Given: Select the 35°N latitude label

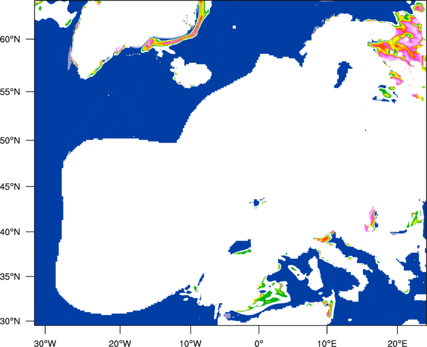Looking at the screenshot, I should click(10, 277).
